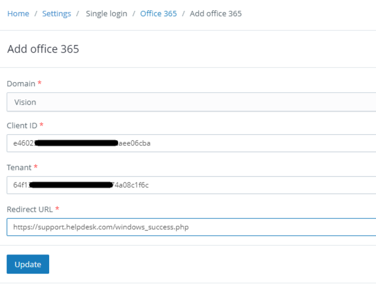Click the Single login breadcrumb text

(x=107, y=14)
